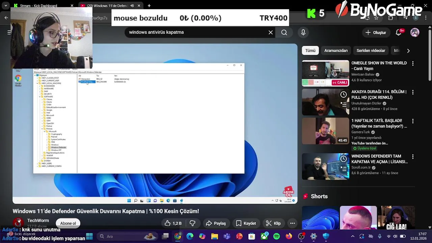The height and width of the screenshot is (243, 432).
Task: Open the 1 HAFTALIK TATİL BAŞLADI video title
Action: coord(379,123)
